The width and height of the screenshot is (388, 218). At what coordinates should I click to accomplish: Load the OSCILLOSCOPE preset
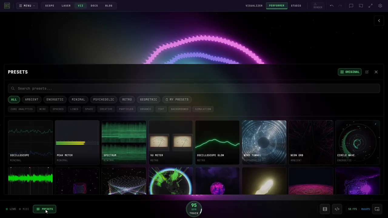(x=30, y=142)
